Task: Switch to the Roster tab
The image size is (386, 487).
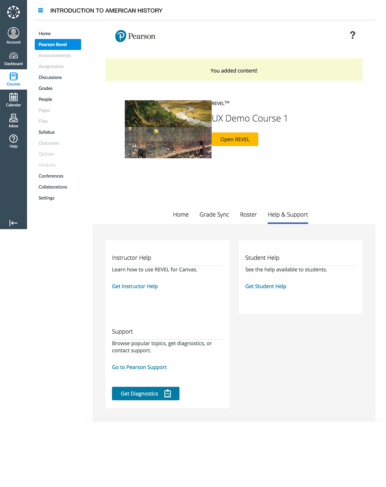Action: click(248, 215)
